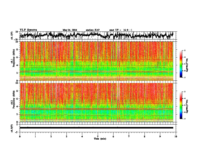Click the ch.2 colorbar 'log(PSD)(V²/Hz)' label
The image size is (198, 153).
tap(187, 106)
